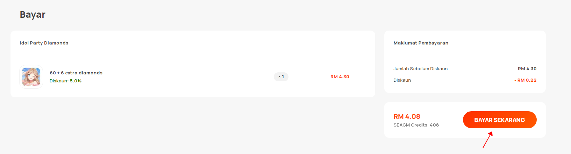Click the SEAGM Credits text
This screenshot has height=154, width=571.
pos(411,125)
